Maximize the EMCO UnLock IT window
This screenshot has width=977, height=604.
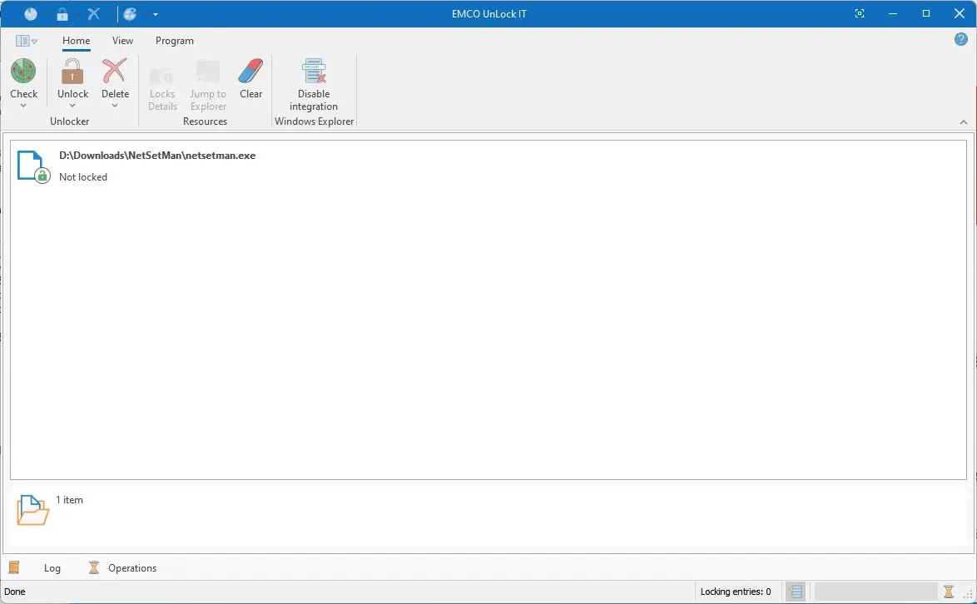(926, 13)
